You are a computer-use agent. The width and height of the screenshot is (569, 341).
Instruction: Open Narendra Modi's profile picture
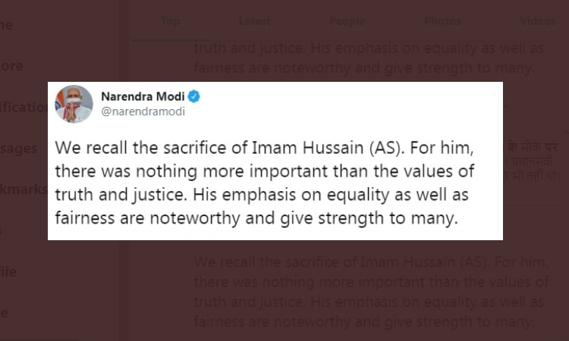tap(74, 104)
